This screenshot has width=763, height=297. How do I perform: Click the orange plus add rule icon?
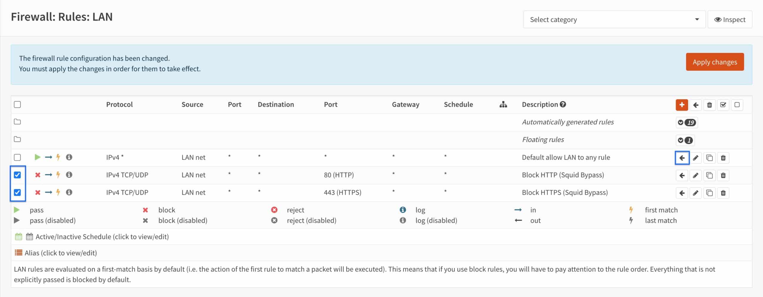pos(682,105)
